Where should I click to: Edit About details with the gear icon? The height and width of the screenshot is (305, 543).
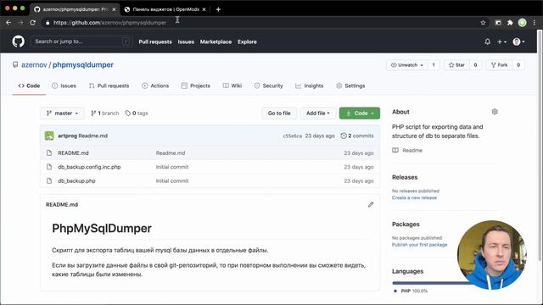[495, 112]
